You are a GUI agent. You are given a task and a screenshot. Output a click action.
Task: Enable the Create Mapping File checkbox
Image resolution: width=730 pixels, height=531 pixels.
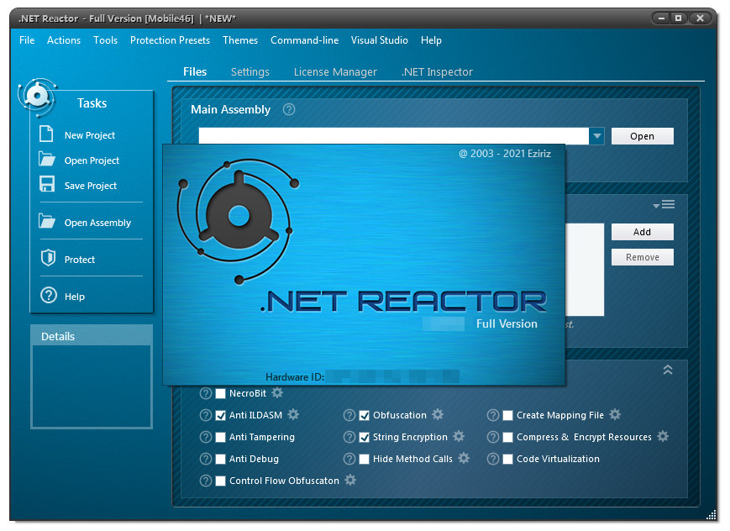(x=508, y=416)
